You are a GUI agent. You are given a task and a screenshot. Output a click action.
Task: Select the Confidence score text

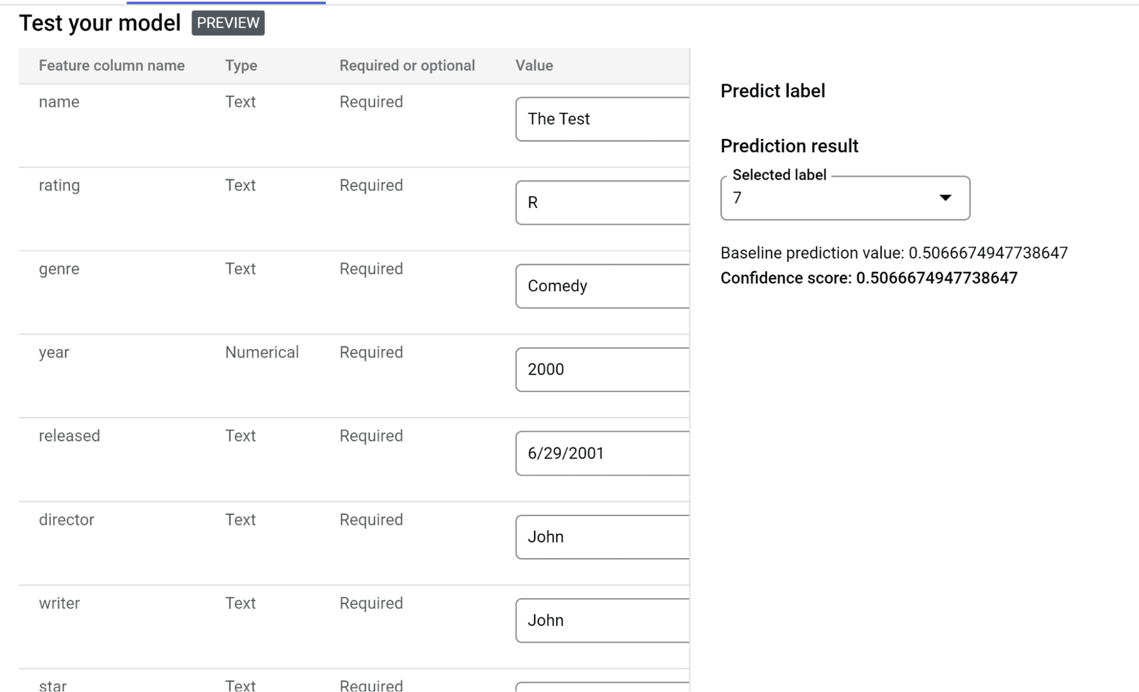tap(868, 278)
